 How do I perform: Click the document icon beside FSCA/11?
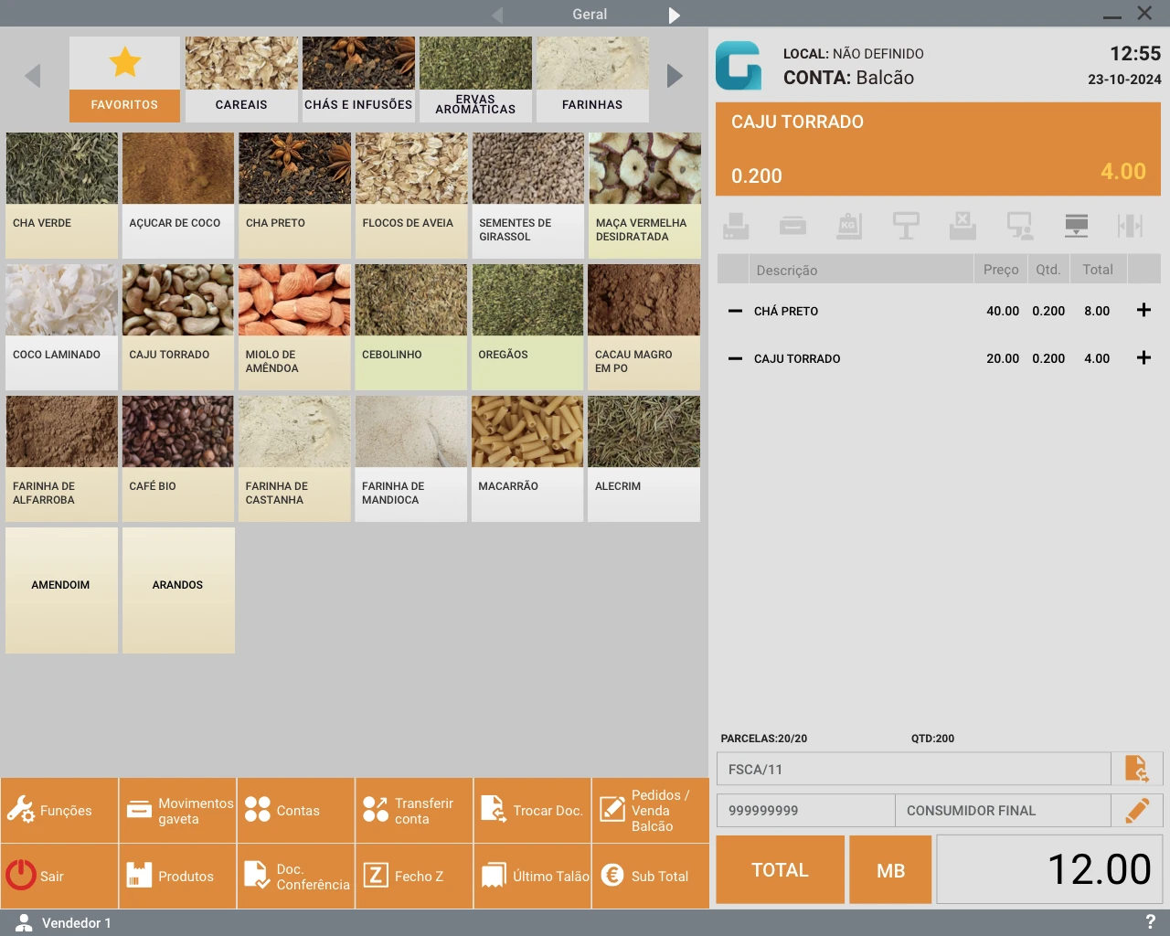coord(1136,769)
